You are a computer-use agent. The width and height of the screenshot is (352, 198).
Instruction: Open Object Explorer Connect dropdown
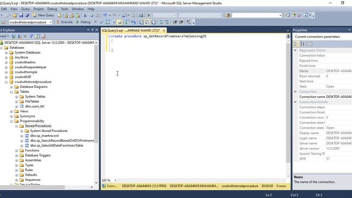point(4,36)
